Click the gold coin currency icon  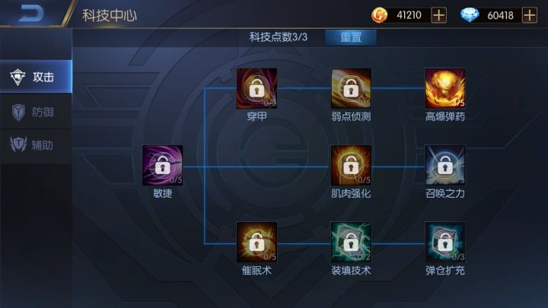pyautogui.click(x=379, y=15)
